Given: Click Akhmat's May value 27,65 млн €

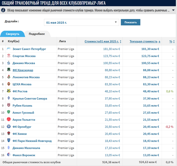Looking at the screenshot, I should [112, 113].
